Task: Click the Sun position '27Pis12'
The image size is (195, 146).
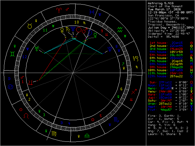Action: [x=165, y=82]
